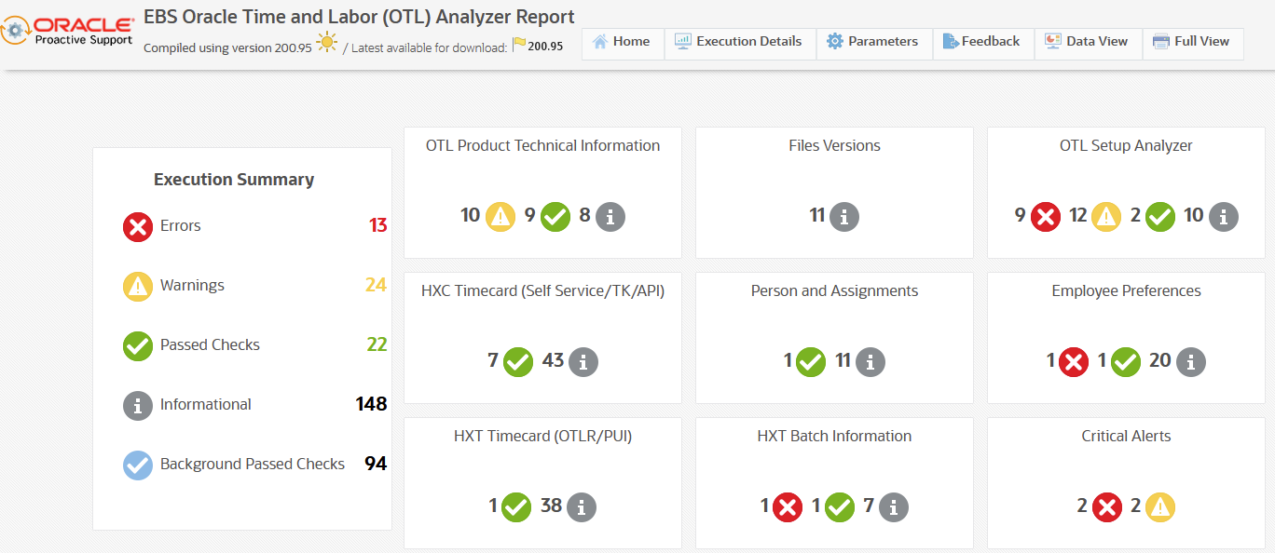The width and height of the screenshot is (1275, 553).
Task: Switch to the Execution Details tab
Action: pos(739,41)
